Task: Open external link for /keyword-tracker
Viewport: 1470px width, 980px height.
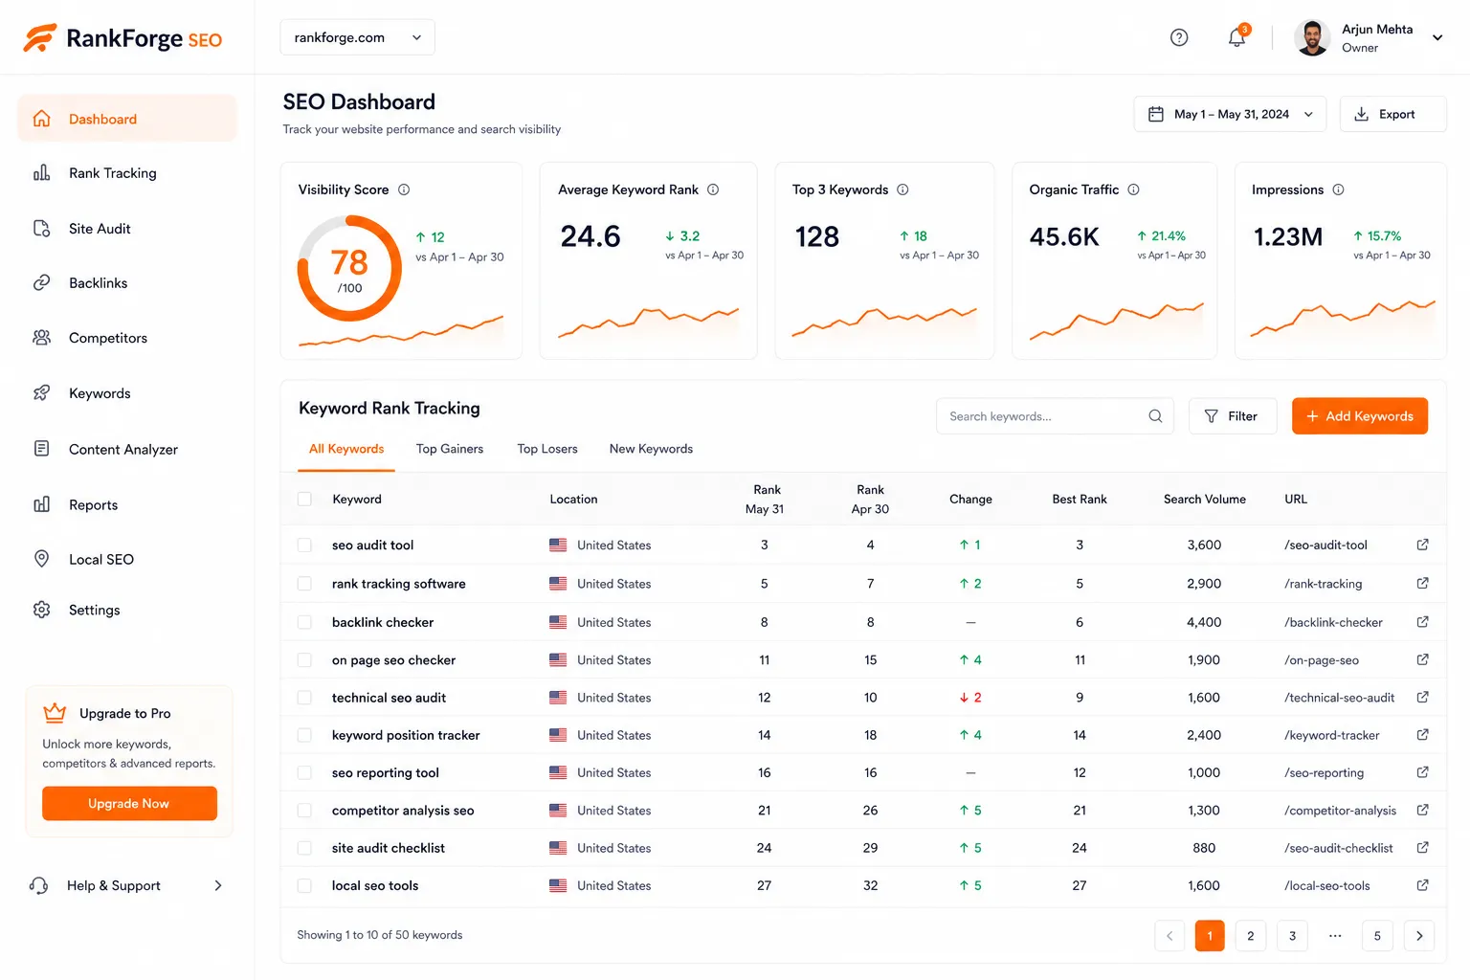Action: (x=1422, y=735)
